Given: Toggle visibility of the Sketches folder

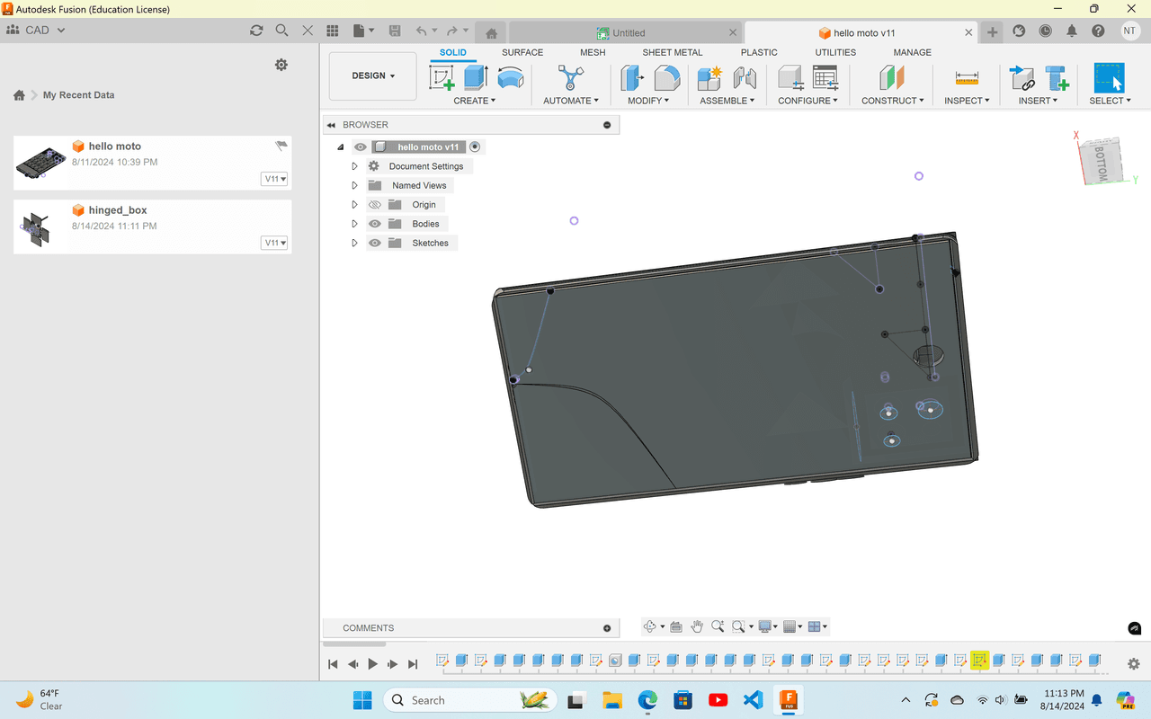Looking at the screenshot, I should (375, 243).
